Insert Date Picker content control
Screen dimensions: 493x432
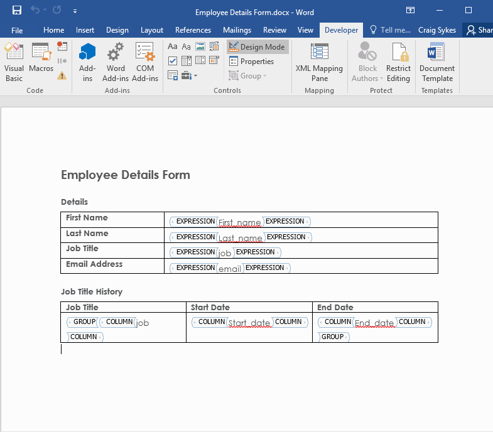point(214,60)
